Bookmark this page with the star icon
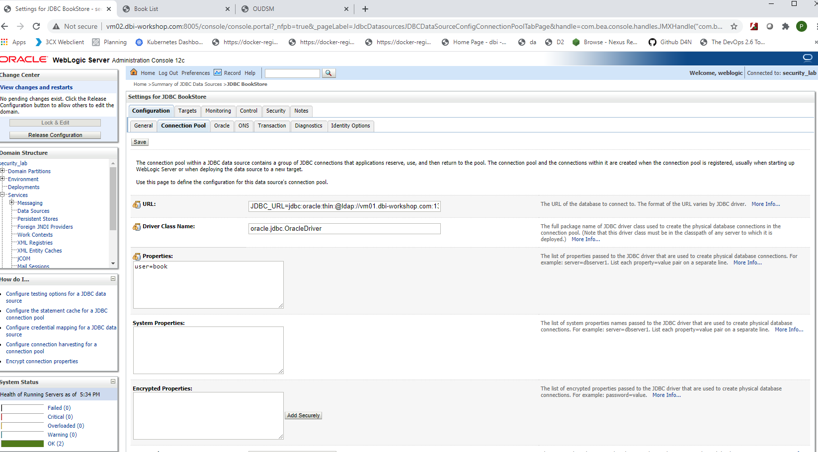 (x=734, y=26)
